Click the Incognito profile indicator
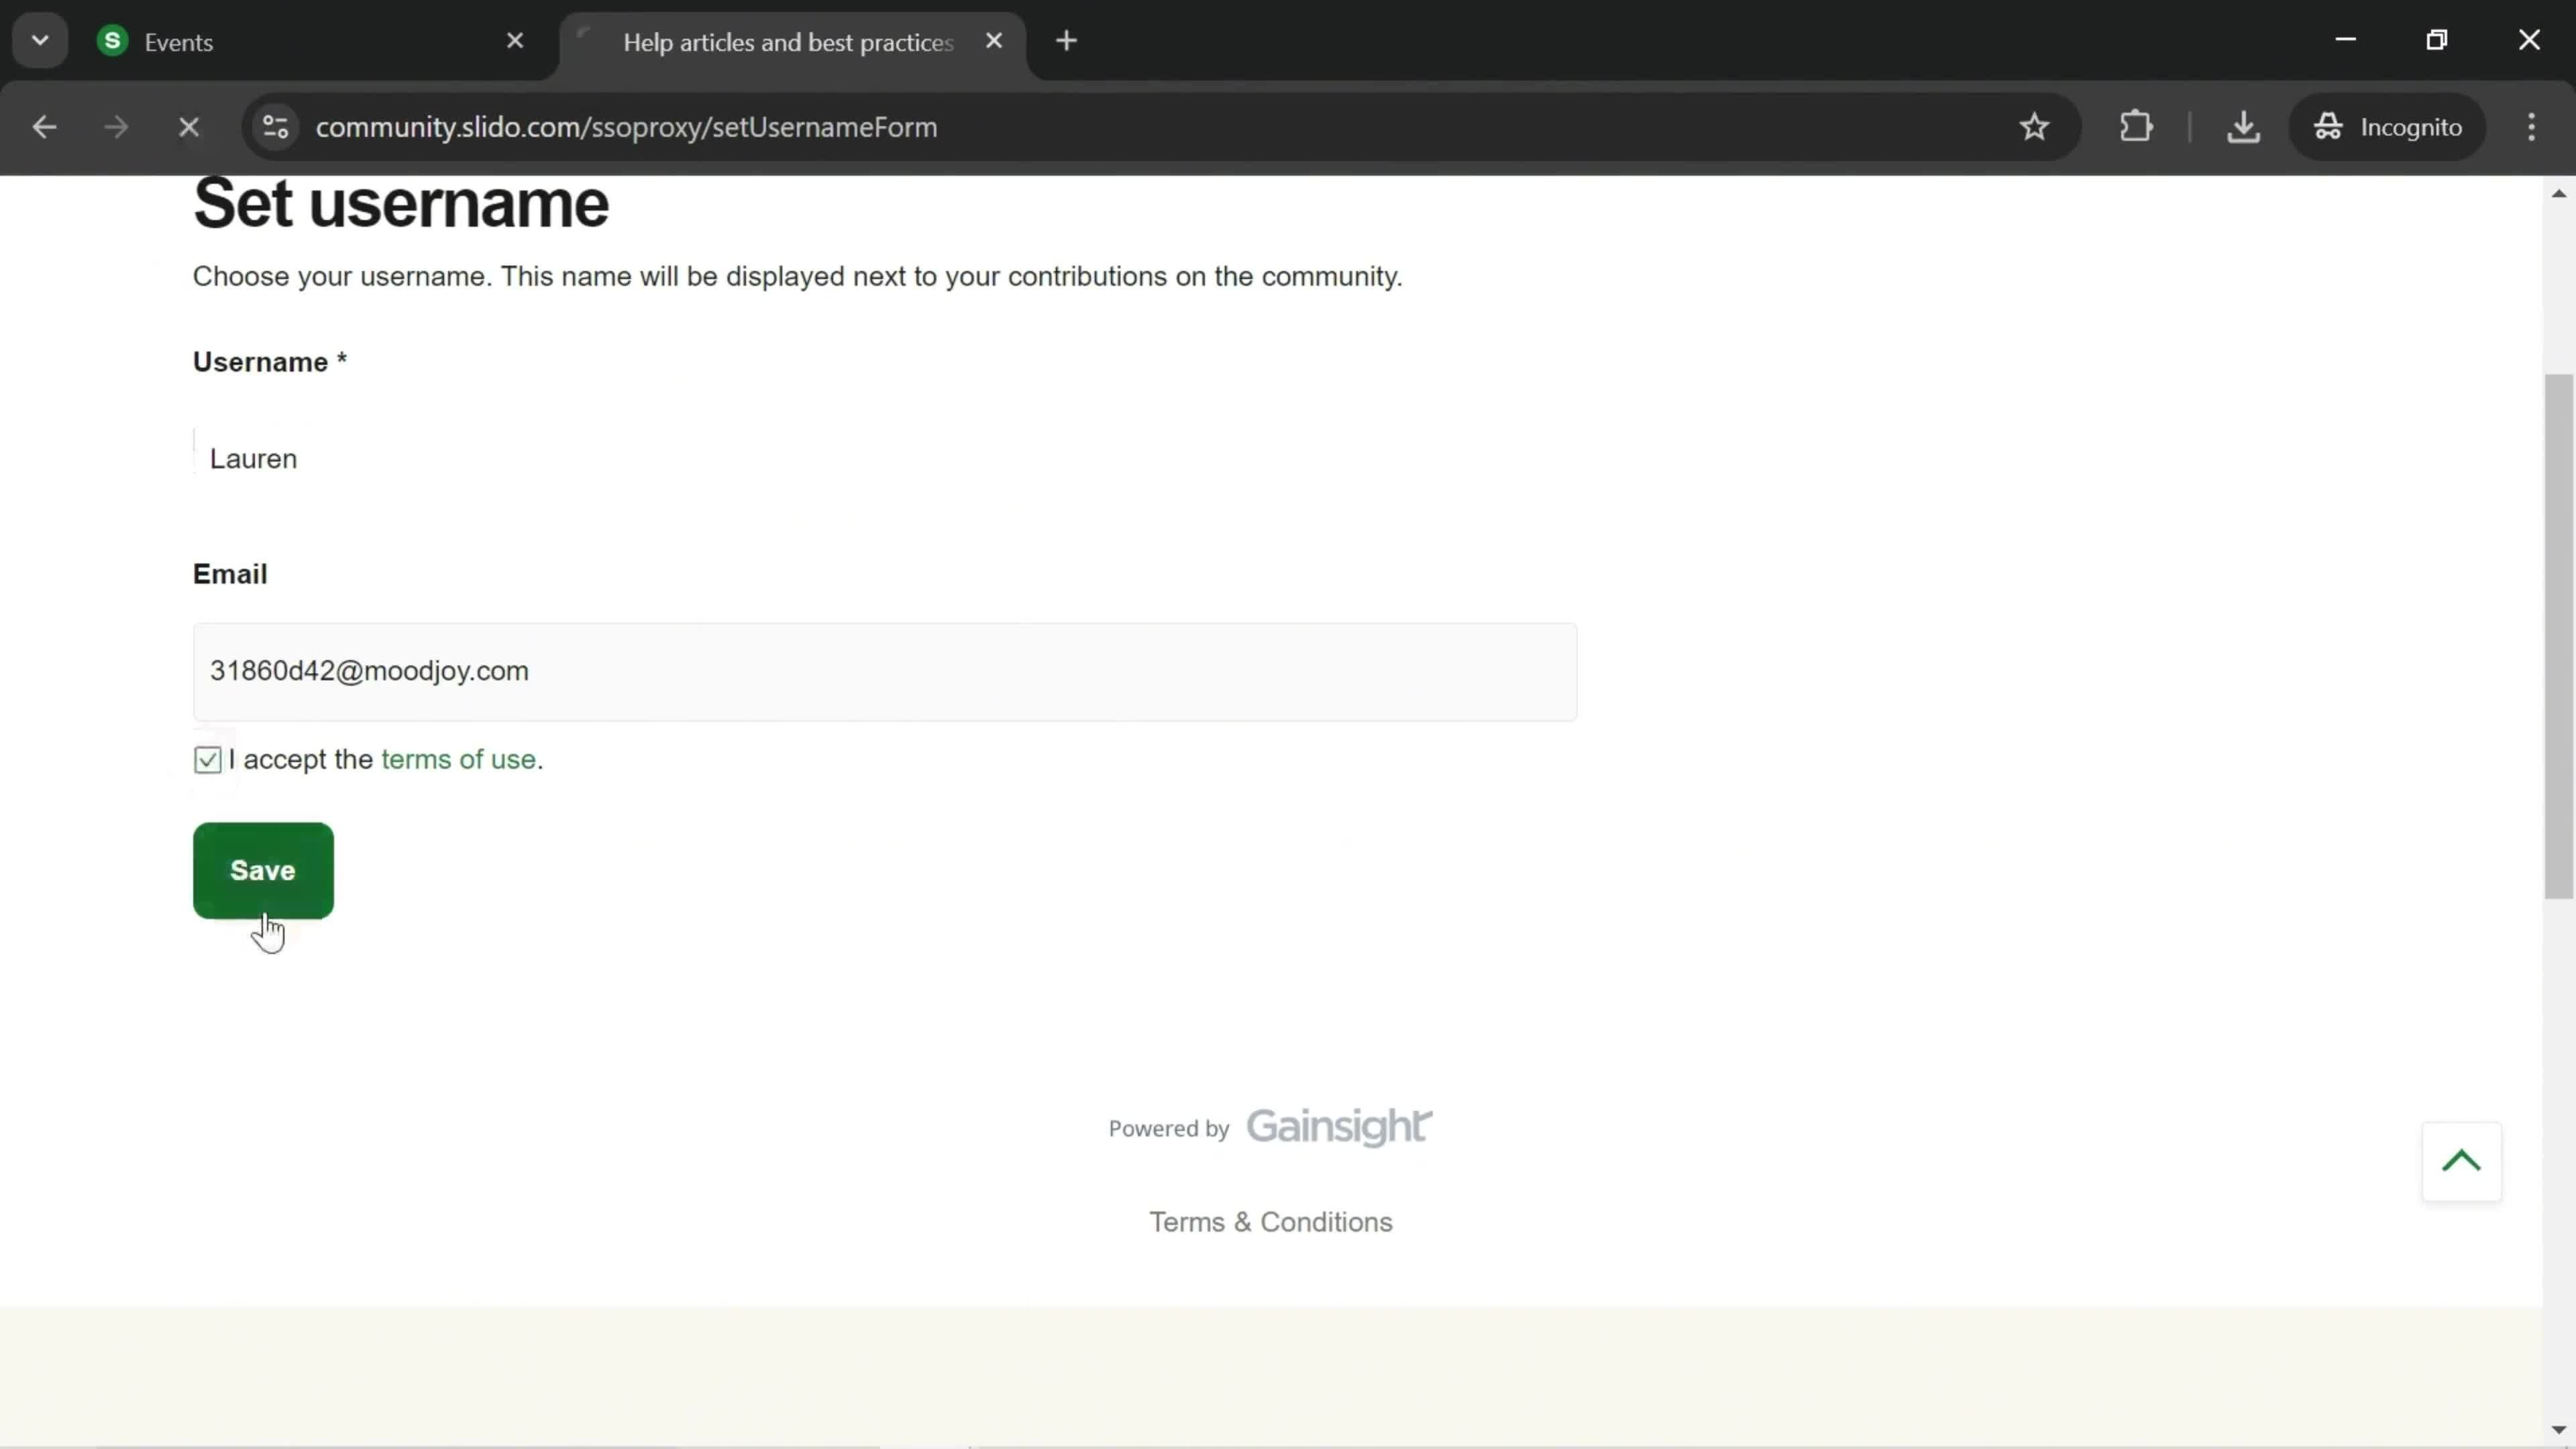This screenshot has width=2576, height=1449. pyautogui.click(x=2388, y=127)
